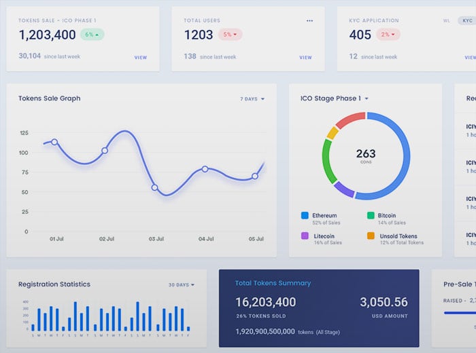Click the orange Unsold Tokens legend square
Screen dimensions: 476x353
[x=371, y=236]
